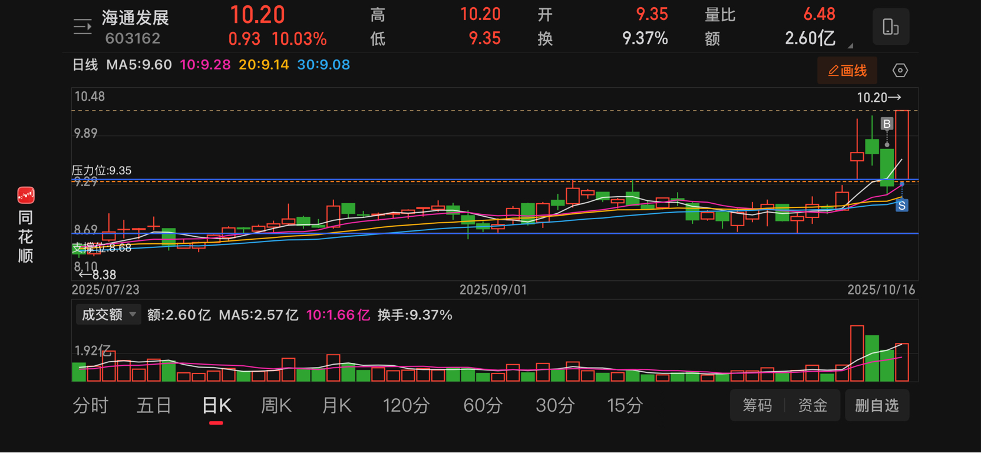Open the 同花顺 logo icon
This screenshot has width=981, height=453.
pos(26,195)
